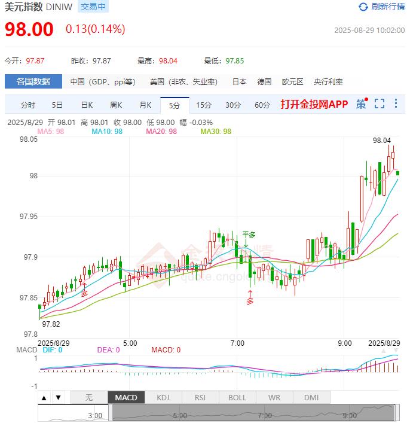The height and width of the screenshot is (423, 407).
Task: Select the 15分 timeframe tab
Action: 204,105
